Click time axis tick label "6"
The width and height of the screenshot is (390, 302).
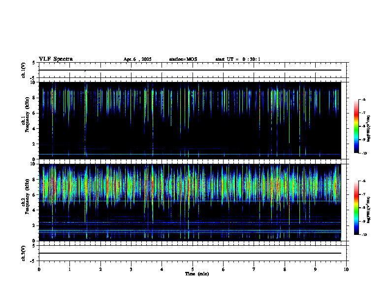[223, 269]
